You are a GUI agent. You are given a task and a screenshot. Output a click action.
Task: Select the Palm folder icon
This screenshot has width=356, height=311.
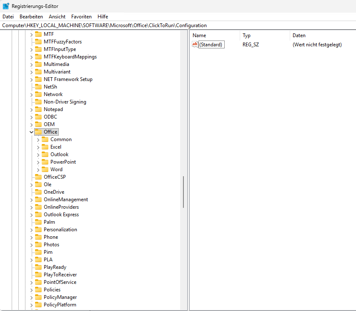click(x=38, y=222)
